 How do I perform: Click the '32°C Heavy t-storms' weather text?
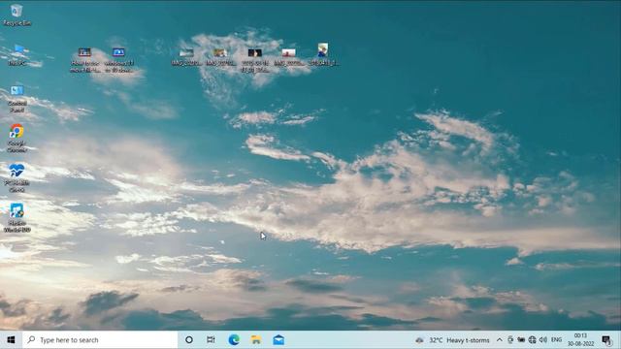coord(459,340)
